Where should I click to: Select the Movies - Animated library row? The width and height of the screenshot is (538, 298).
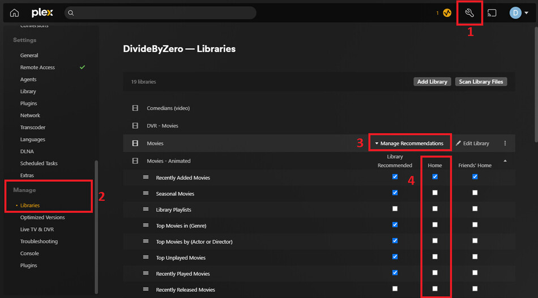[x=319, y=161]
